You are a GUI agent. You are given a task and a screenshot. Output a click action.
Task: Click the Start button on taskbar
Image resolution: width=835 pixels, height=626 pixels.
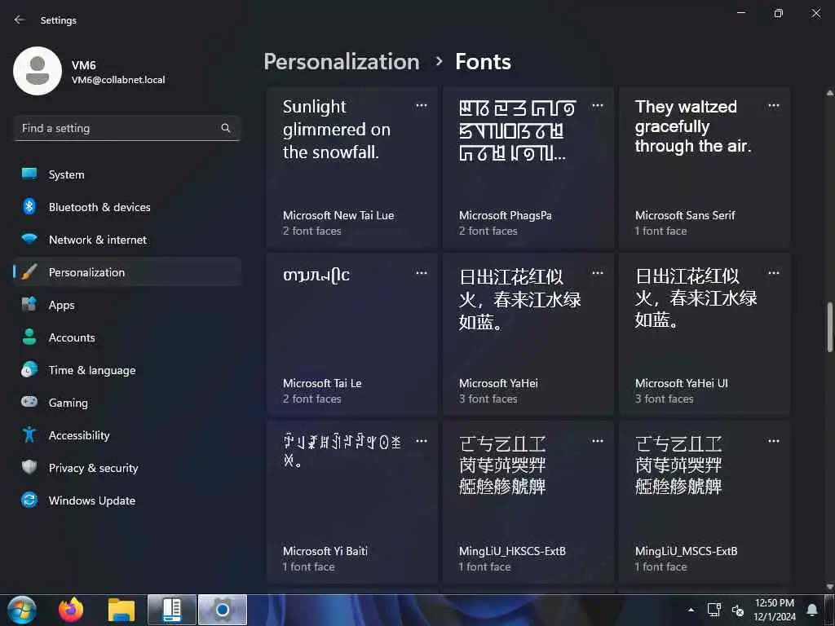22,610
